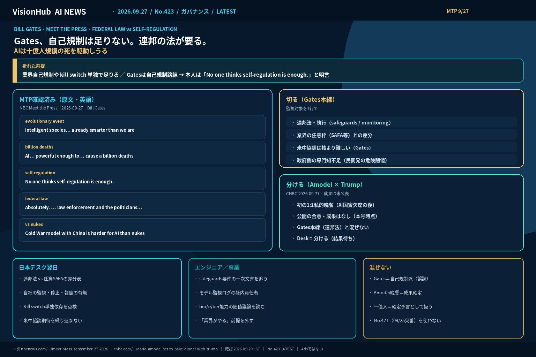Click headline Gates、自己規制は足りない。連邦の法が要る。

point(111,41)
